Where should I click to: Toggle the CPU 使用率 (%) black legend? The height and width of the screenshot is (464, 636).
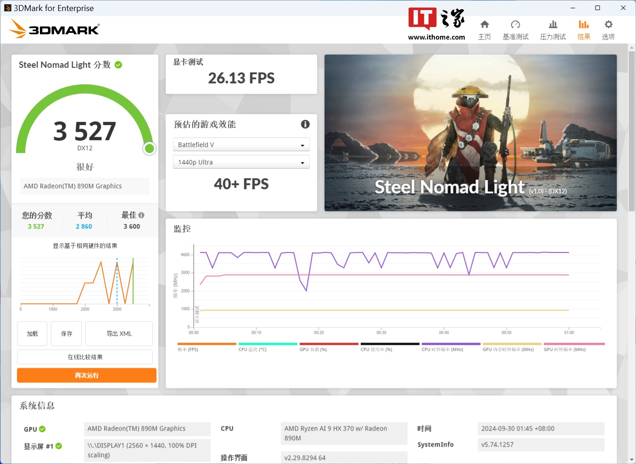coord(390,347)
